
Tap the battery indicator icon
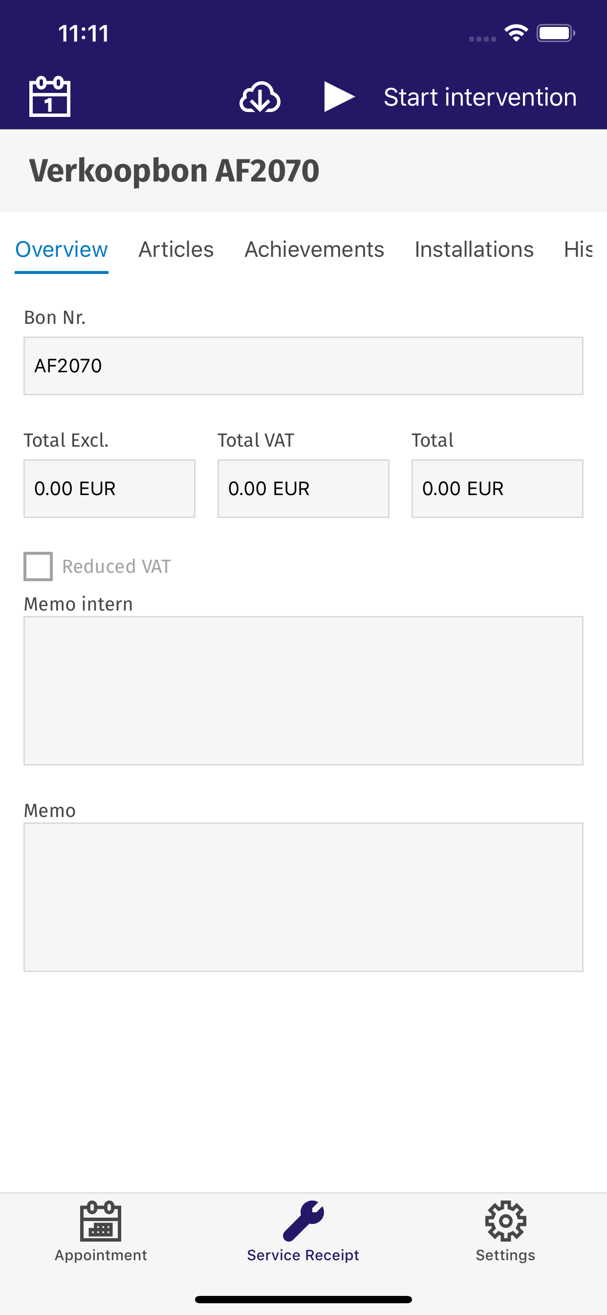(x=556, y=33)
